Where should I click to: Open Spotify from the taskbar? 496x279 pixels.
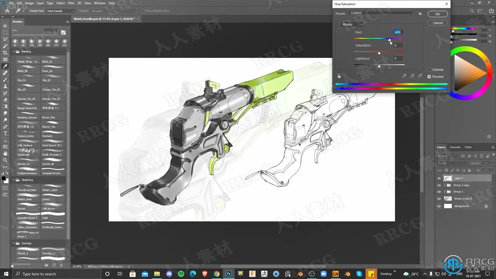click(x=181, y=274)
